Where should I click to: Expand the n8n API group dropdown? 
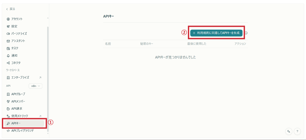point(35,86)
